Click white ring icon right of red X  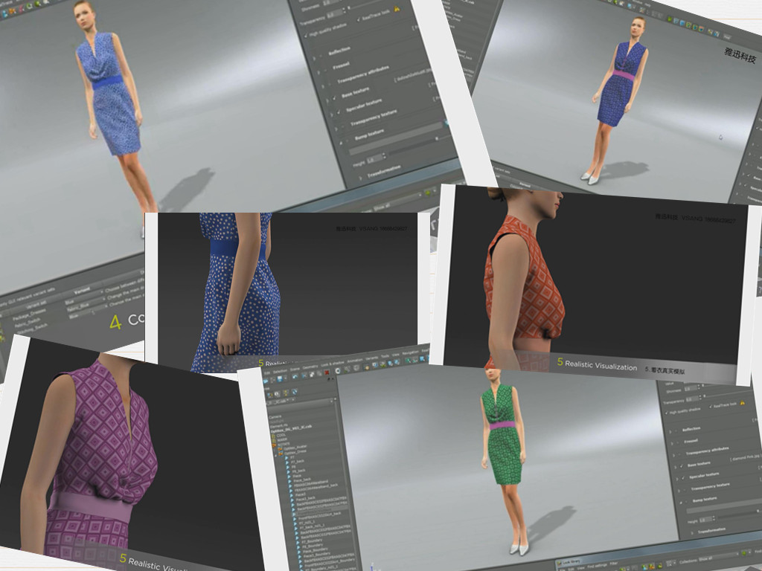pos(338,371)
